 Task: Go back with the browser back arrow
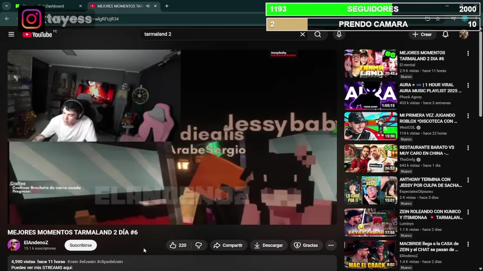pos(7,18)
